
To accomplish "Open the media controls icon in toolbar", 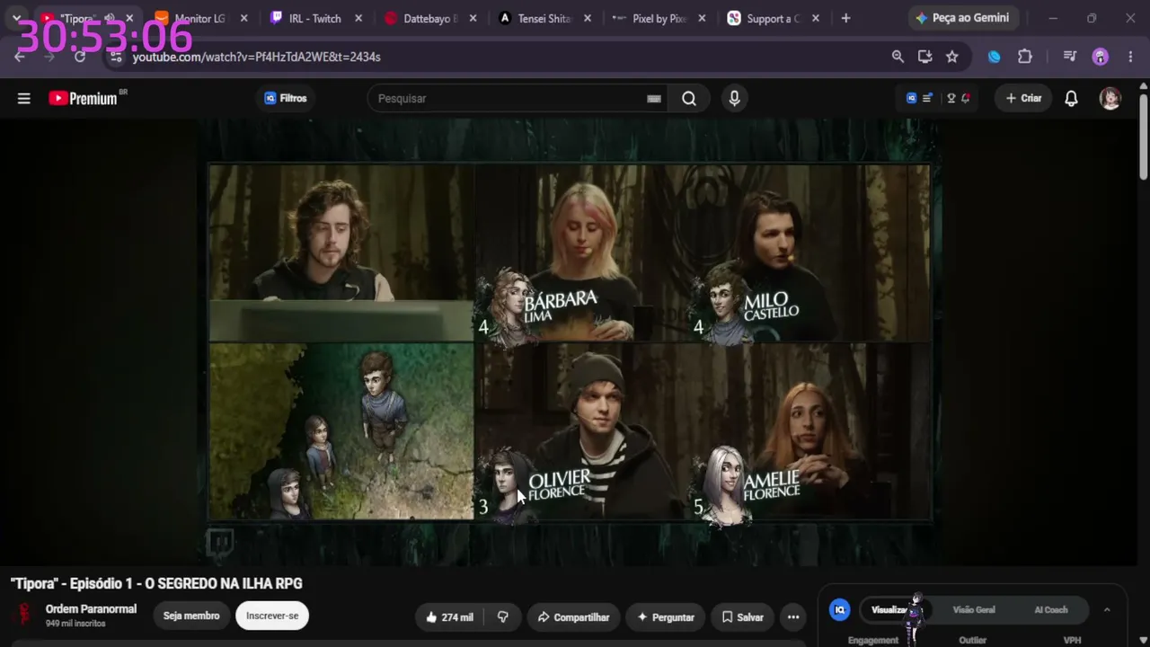I will tap(1069, 57).
